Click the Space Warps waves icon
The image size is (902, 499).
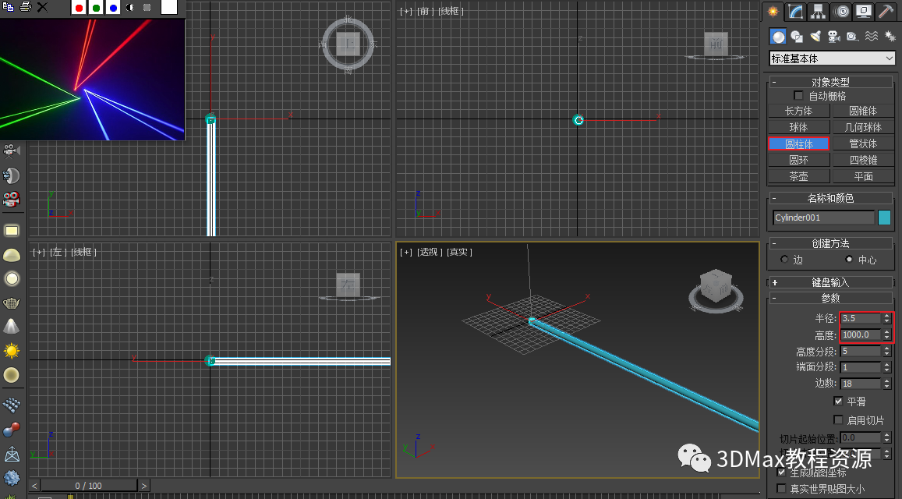click(x=871, y=37)
